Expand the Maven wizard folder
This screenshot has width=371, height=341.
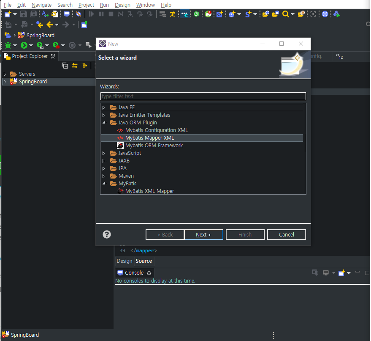104,176
